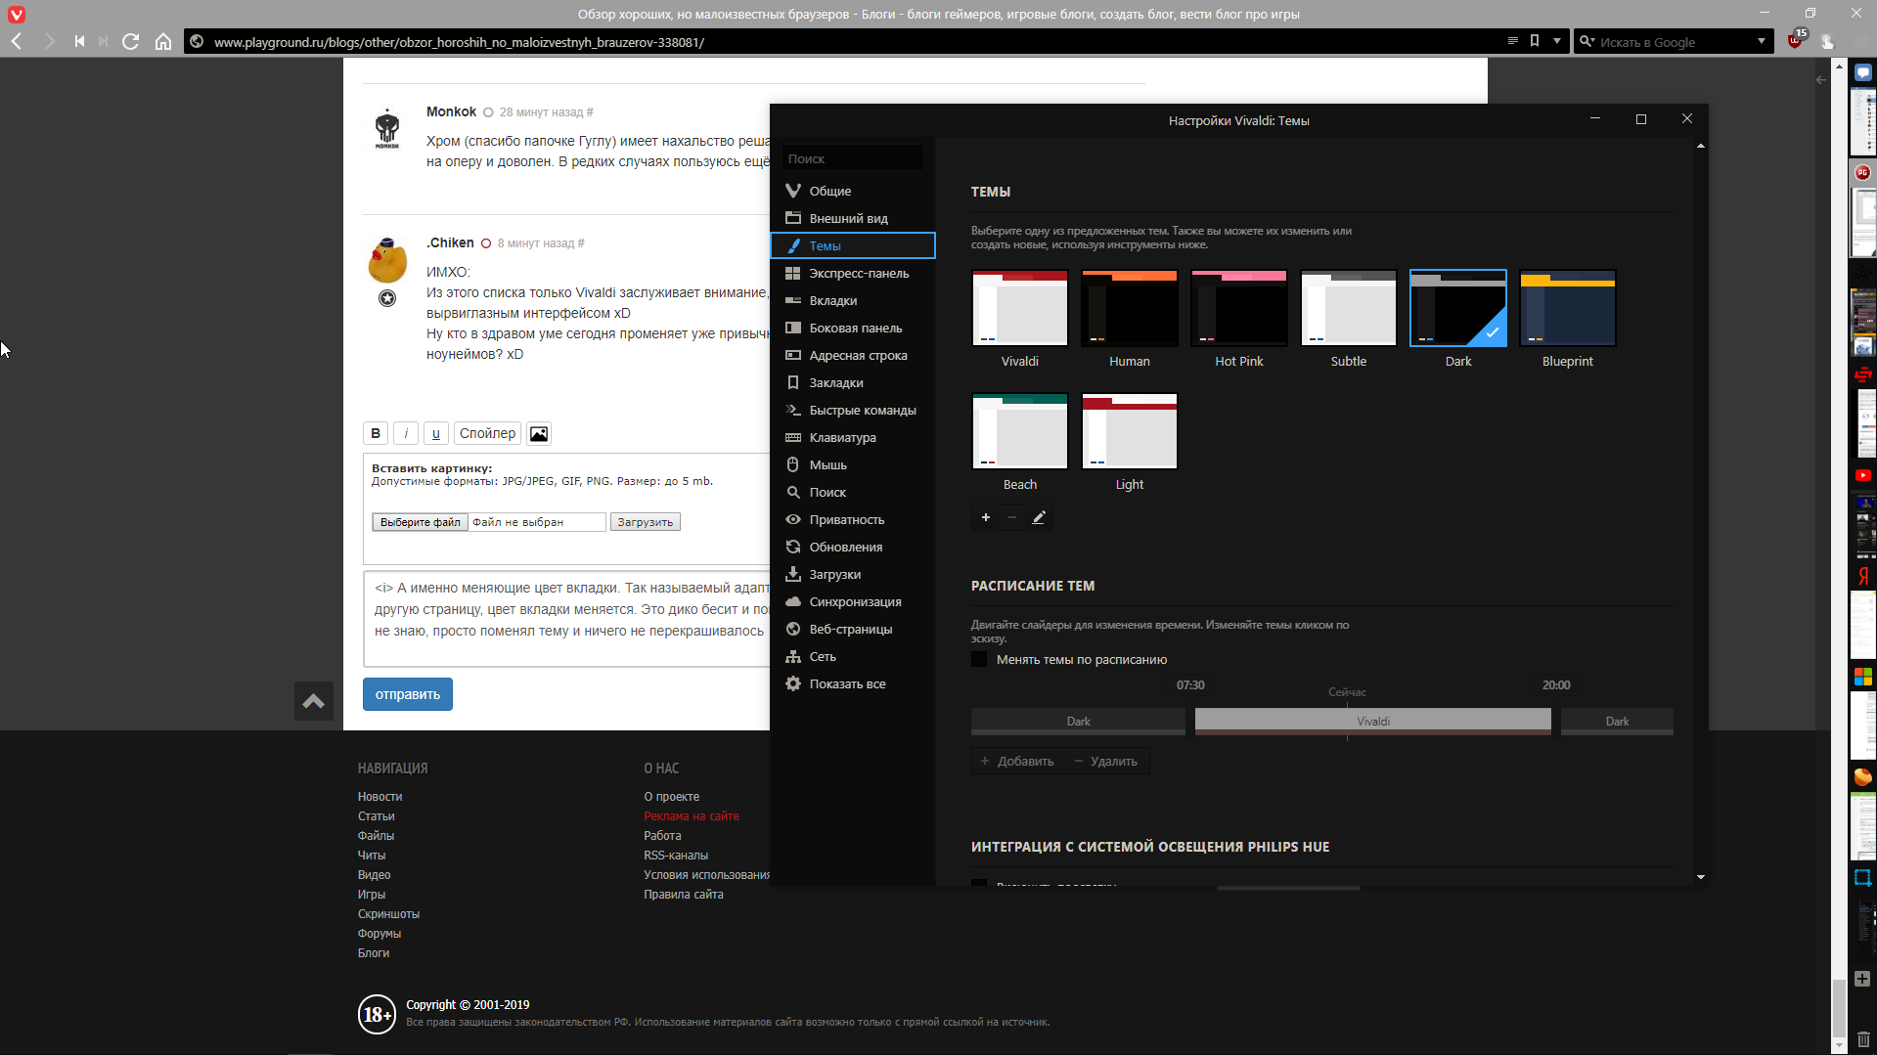Select Показать все in settings sidebar
Viewport: 1877px width, 1055px height.
click(x=853, y=683)
